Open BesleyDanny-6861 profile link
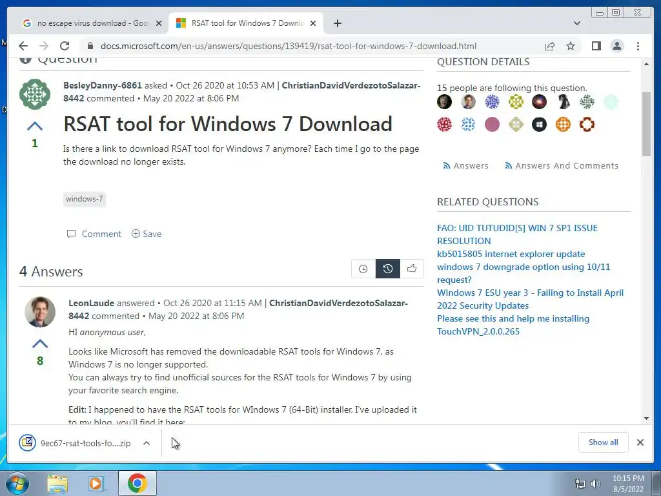The image size is (661, 496). [103, 85]
